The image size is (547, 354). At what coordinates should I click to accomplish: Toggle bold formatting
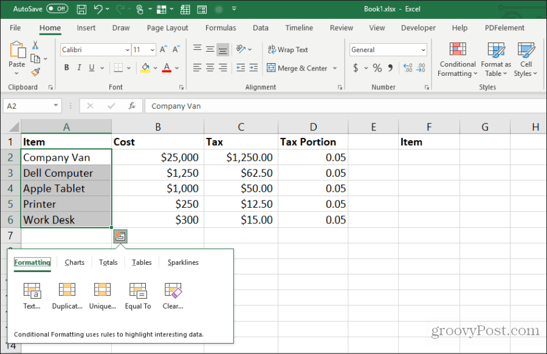coord(67,67)
